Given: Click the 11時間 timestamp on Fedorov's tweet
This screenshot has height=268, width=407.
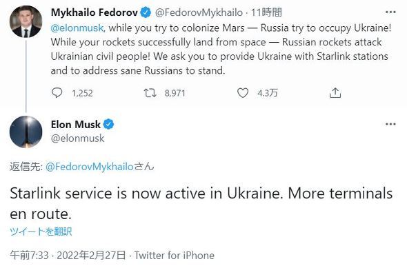Looking at the screenshot, I should click(266, 12).
